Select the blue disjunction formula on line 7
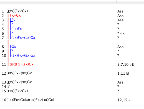The width and height of the screenshot is (144, 109). tap(23, 38)
